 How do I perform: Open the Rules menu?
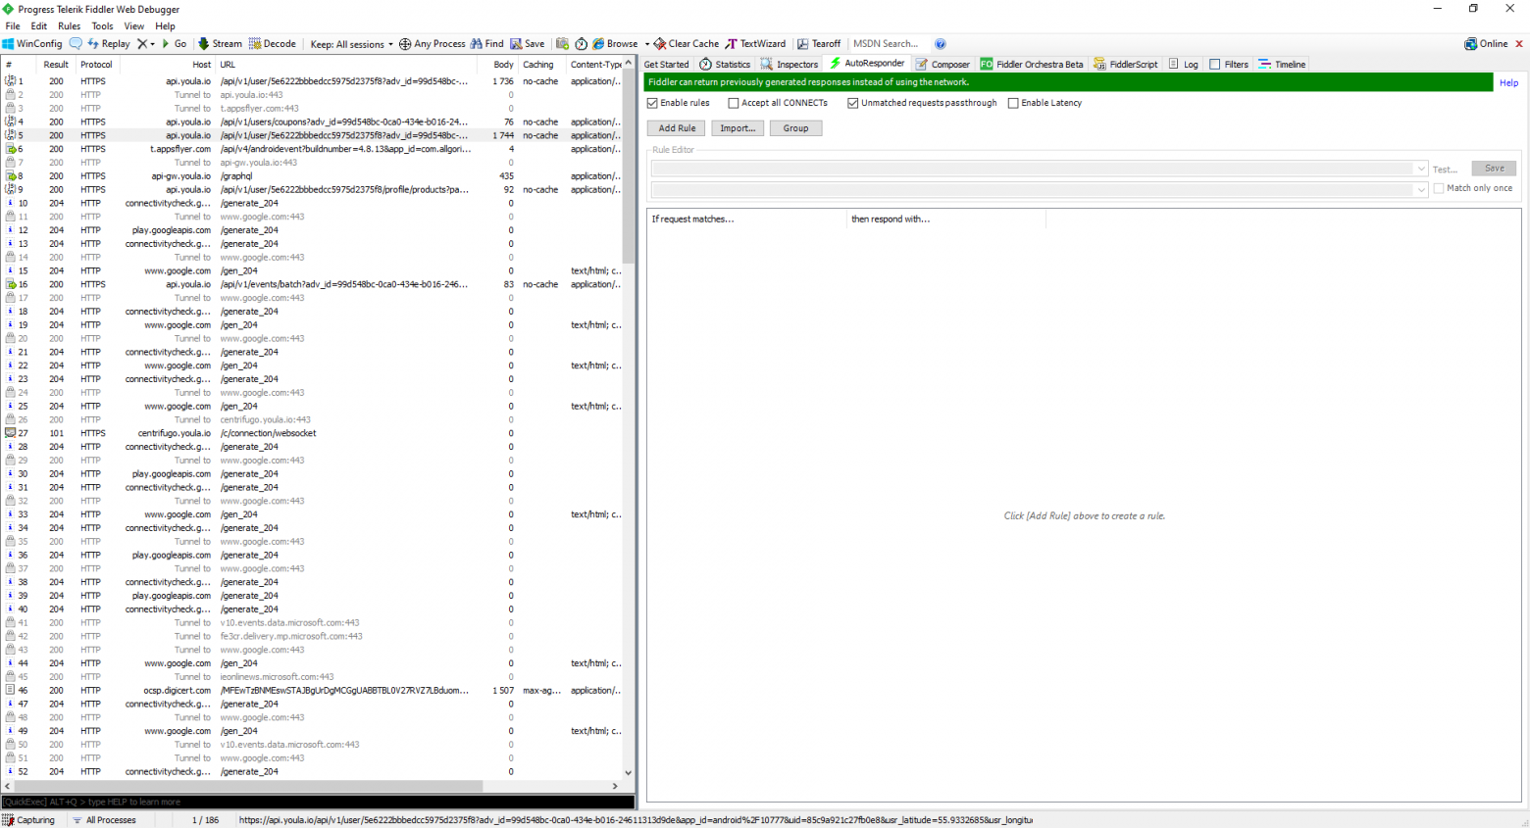pos(69,26)
